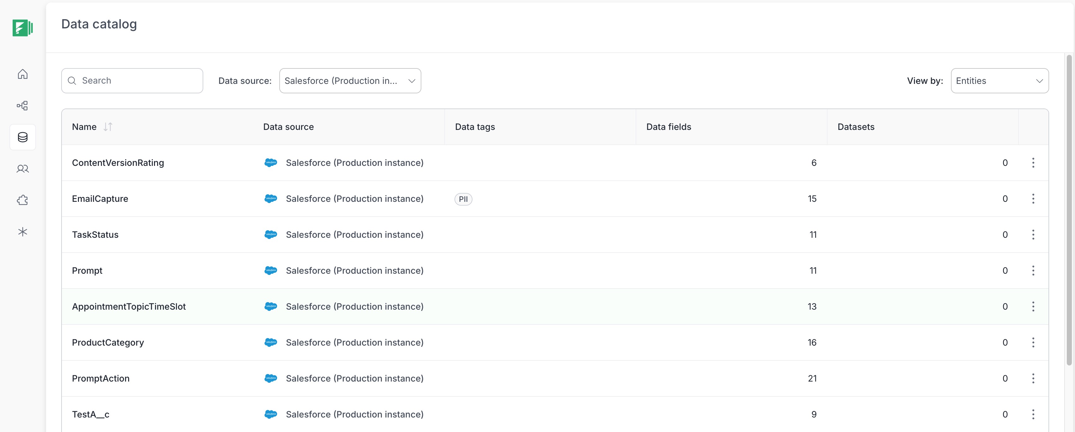1075x432 pixels.
Task: Open the View by Entities dropdown
Action: pos(999,81)
